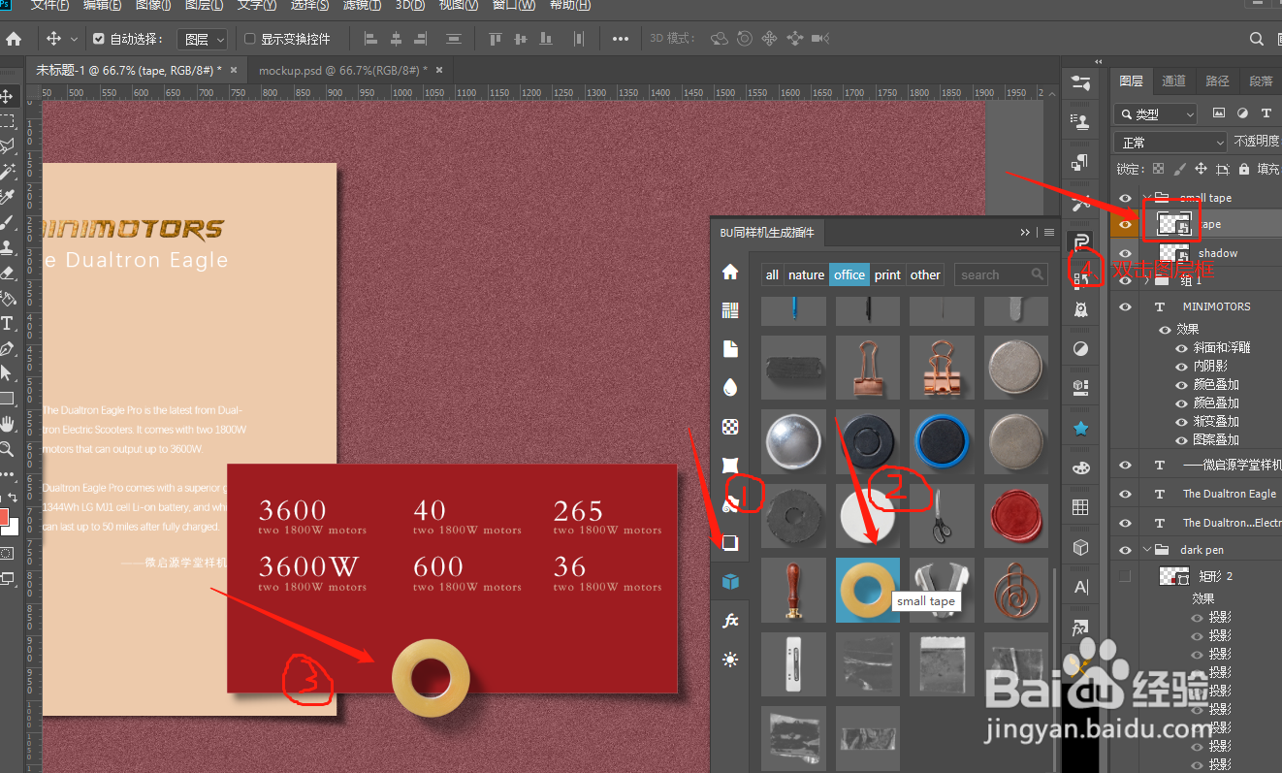Toggle visibility of the tape layer
The height and width of the screenshot is (773, 1282).
click(1125, 224)
